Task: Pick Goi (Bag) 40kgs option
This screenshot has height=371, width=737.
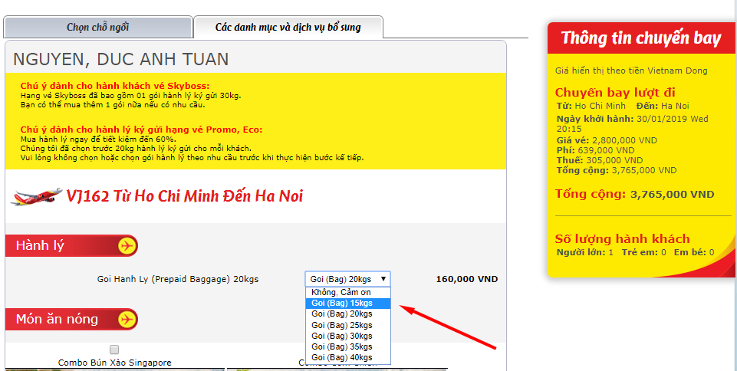Action: (x=348, y=357)
